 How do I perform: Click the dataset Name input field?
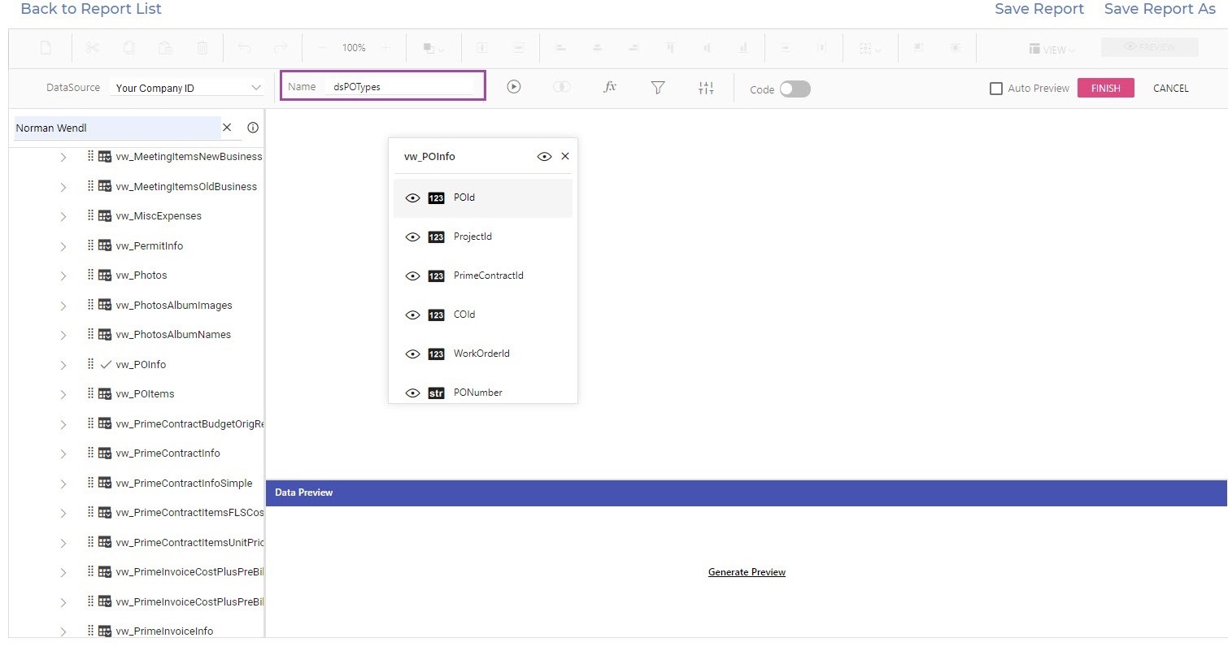[x=398, y=87]
